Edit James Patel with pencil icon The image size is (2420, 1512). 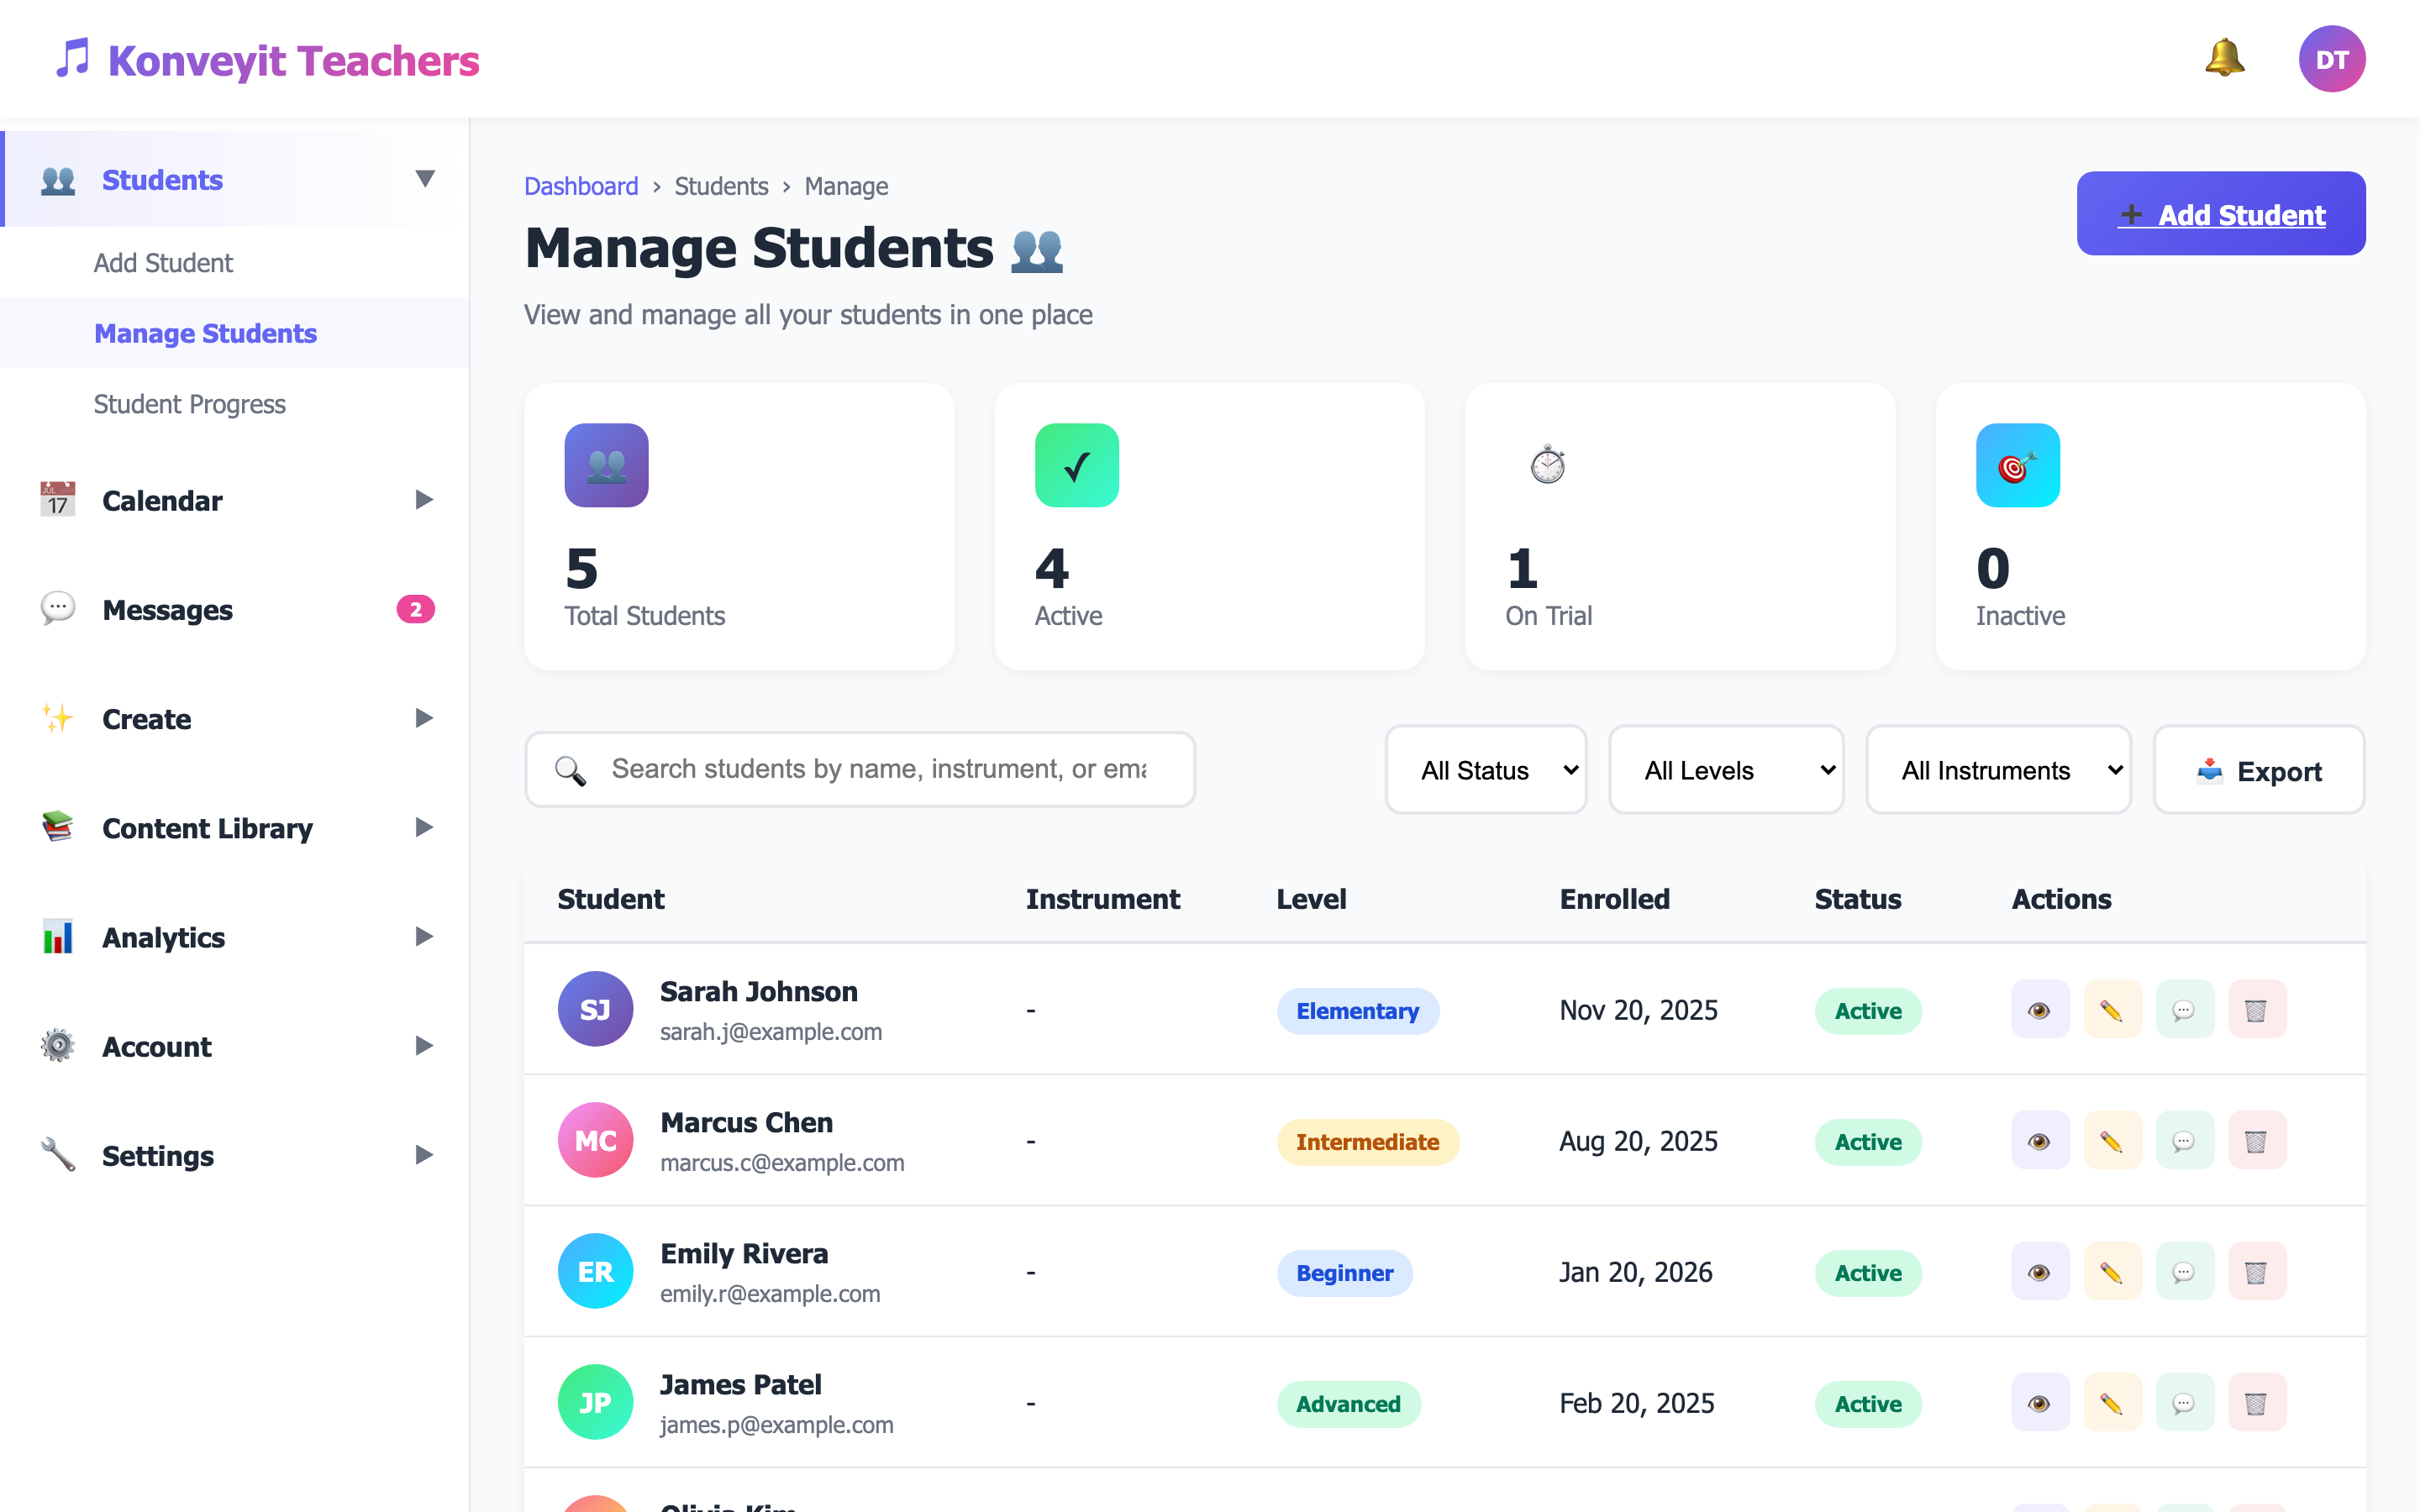(x=2112, y=1403)
